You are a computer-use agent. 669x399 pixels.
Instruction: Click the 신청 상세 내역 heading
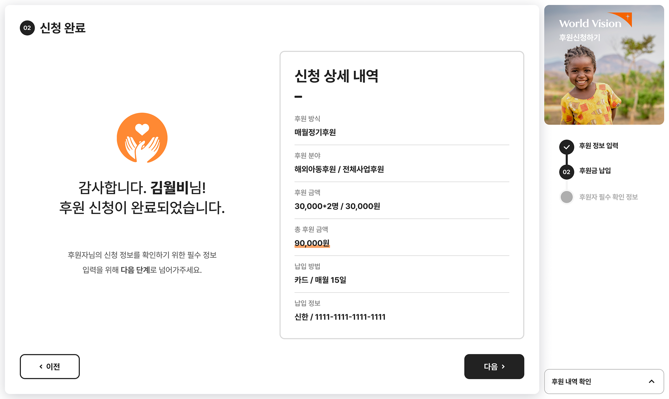336,76
